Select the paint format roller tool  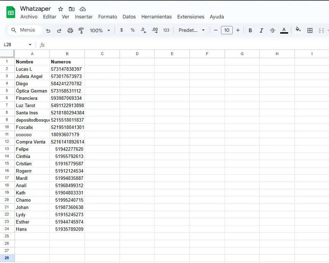(81, 30)
